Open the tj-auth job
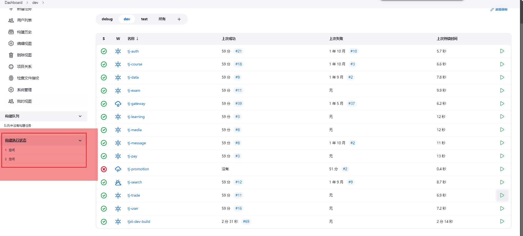This screenshot has width=523, height=236. coord(133,51)
